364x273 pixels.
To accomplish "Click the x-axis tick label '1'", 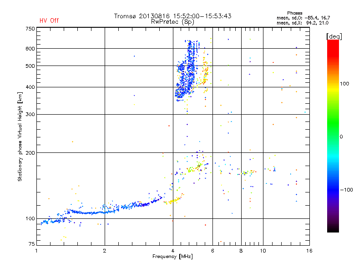I will pyautogui.click(x=36, y=251).
